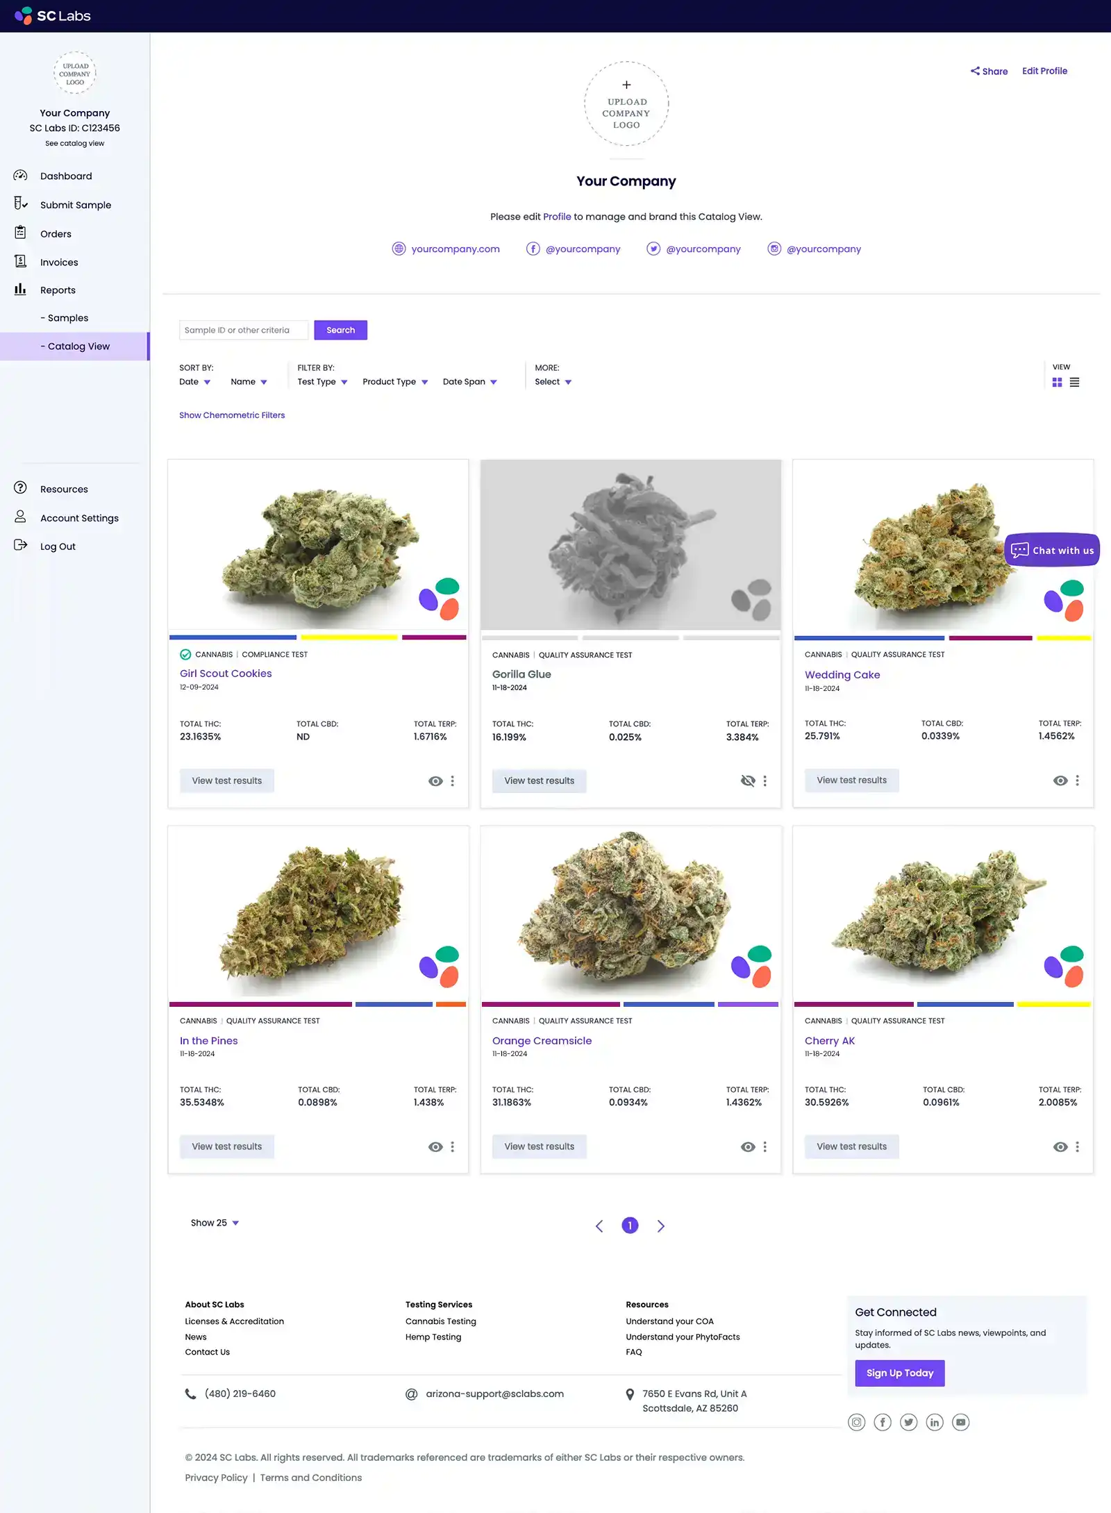Open the Dashboard from the sidebar
The height and width of the screenshot is (1513, 1111).
coord(66,176)
